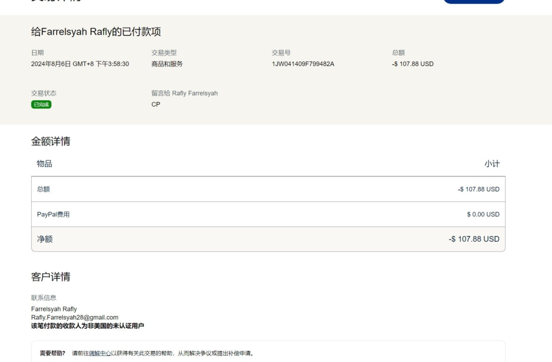Click the 需要帮助? help label
This screenshot has width=552, height=362.
click(53, 353)
